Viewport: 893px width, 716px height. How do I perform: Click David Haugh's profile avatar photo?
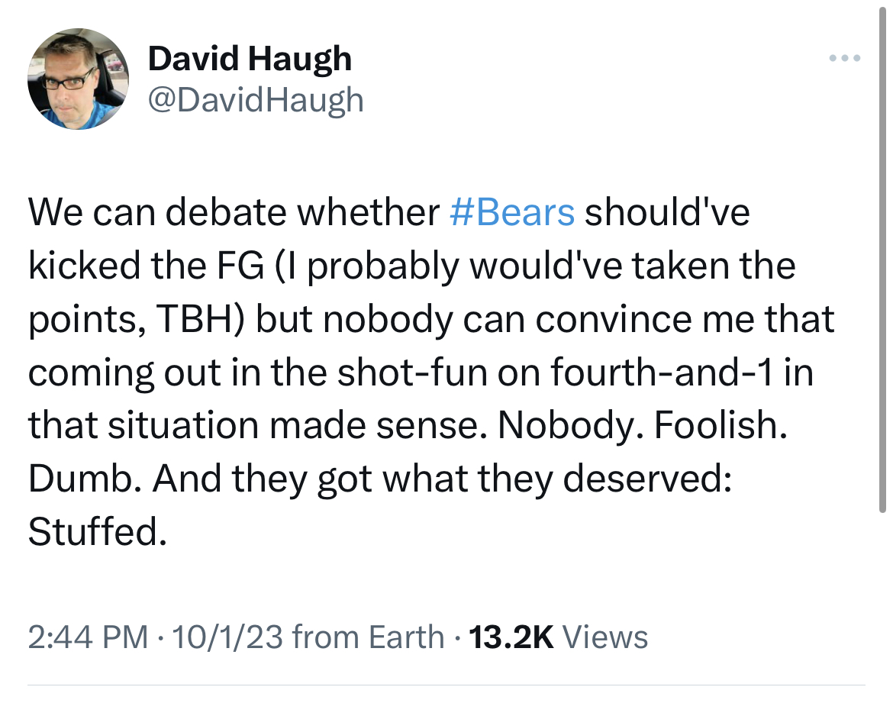point(78,79)
